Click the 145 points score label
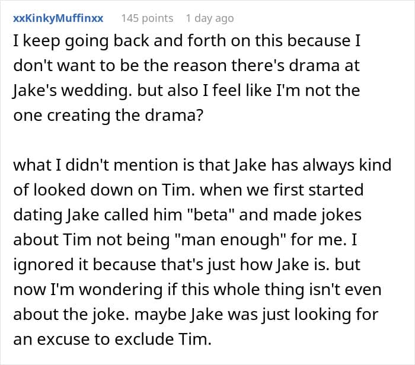415x365 pixels. coord(147,18)
